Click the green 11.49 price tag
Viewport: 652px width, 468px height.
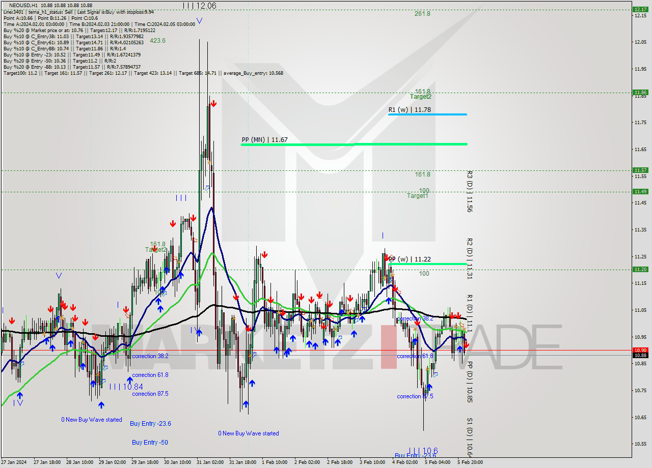[x=640, y=191]
